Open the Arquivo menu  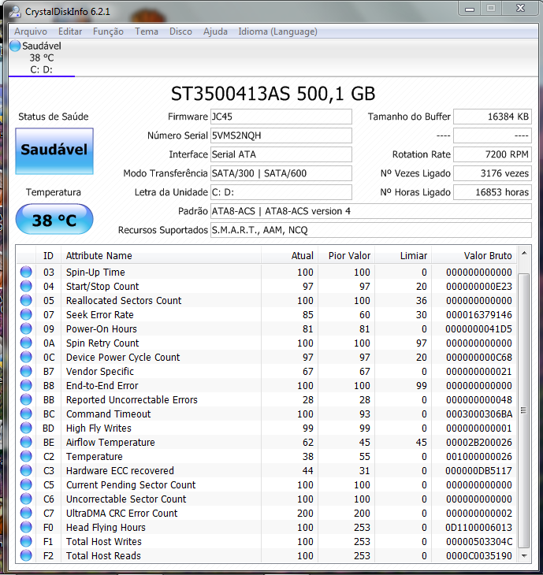pos(31,32)
